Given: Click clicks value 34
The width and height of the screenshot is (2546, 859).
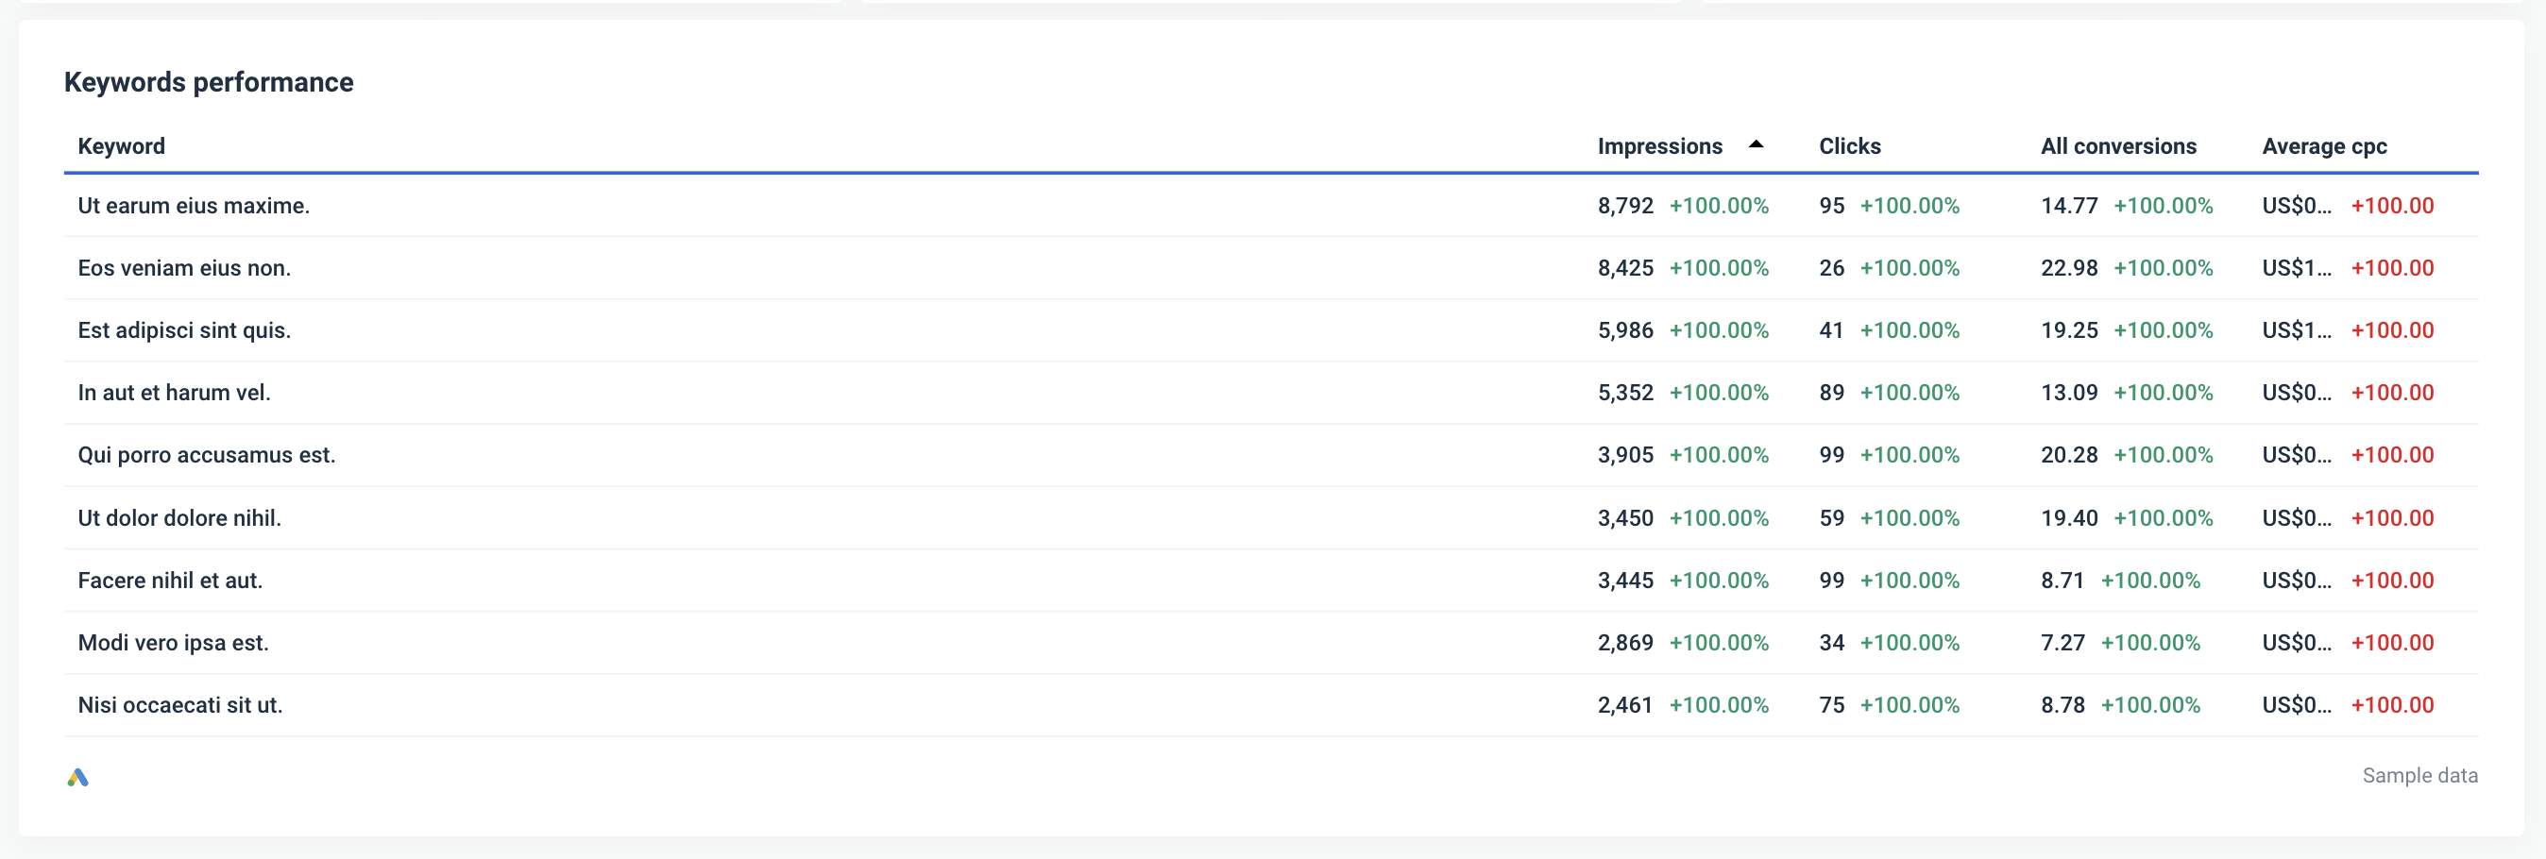Looking at the screenshot, I should pyautogui.click(x=1831, y=643).
